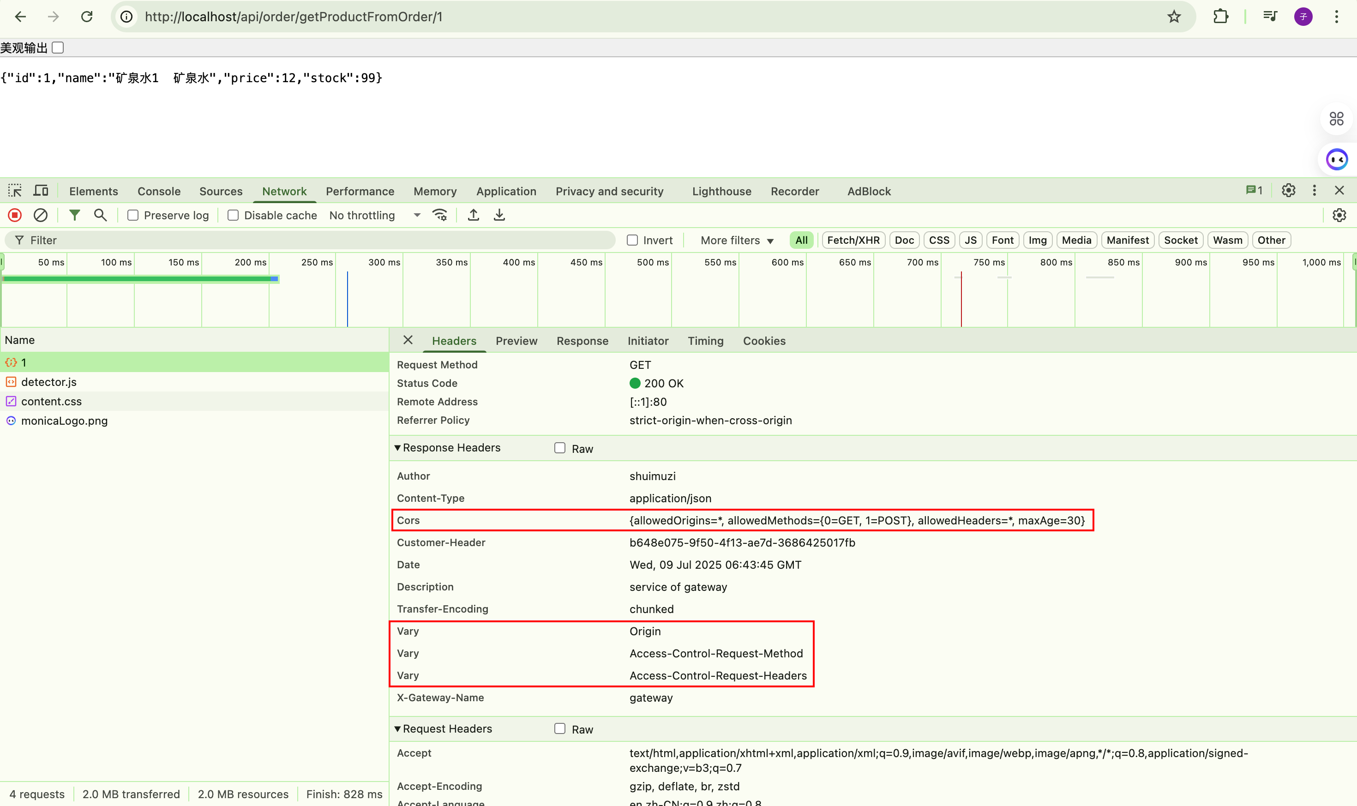Switch to the Console tab

point(159,191)
